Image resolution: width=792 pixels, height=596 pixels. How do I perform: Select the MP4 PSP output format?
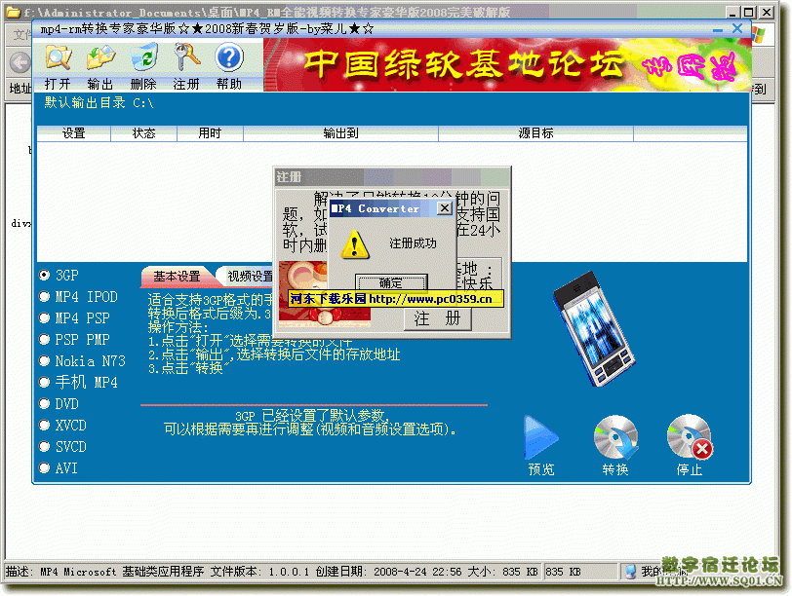(x=75, y=318)
